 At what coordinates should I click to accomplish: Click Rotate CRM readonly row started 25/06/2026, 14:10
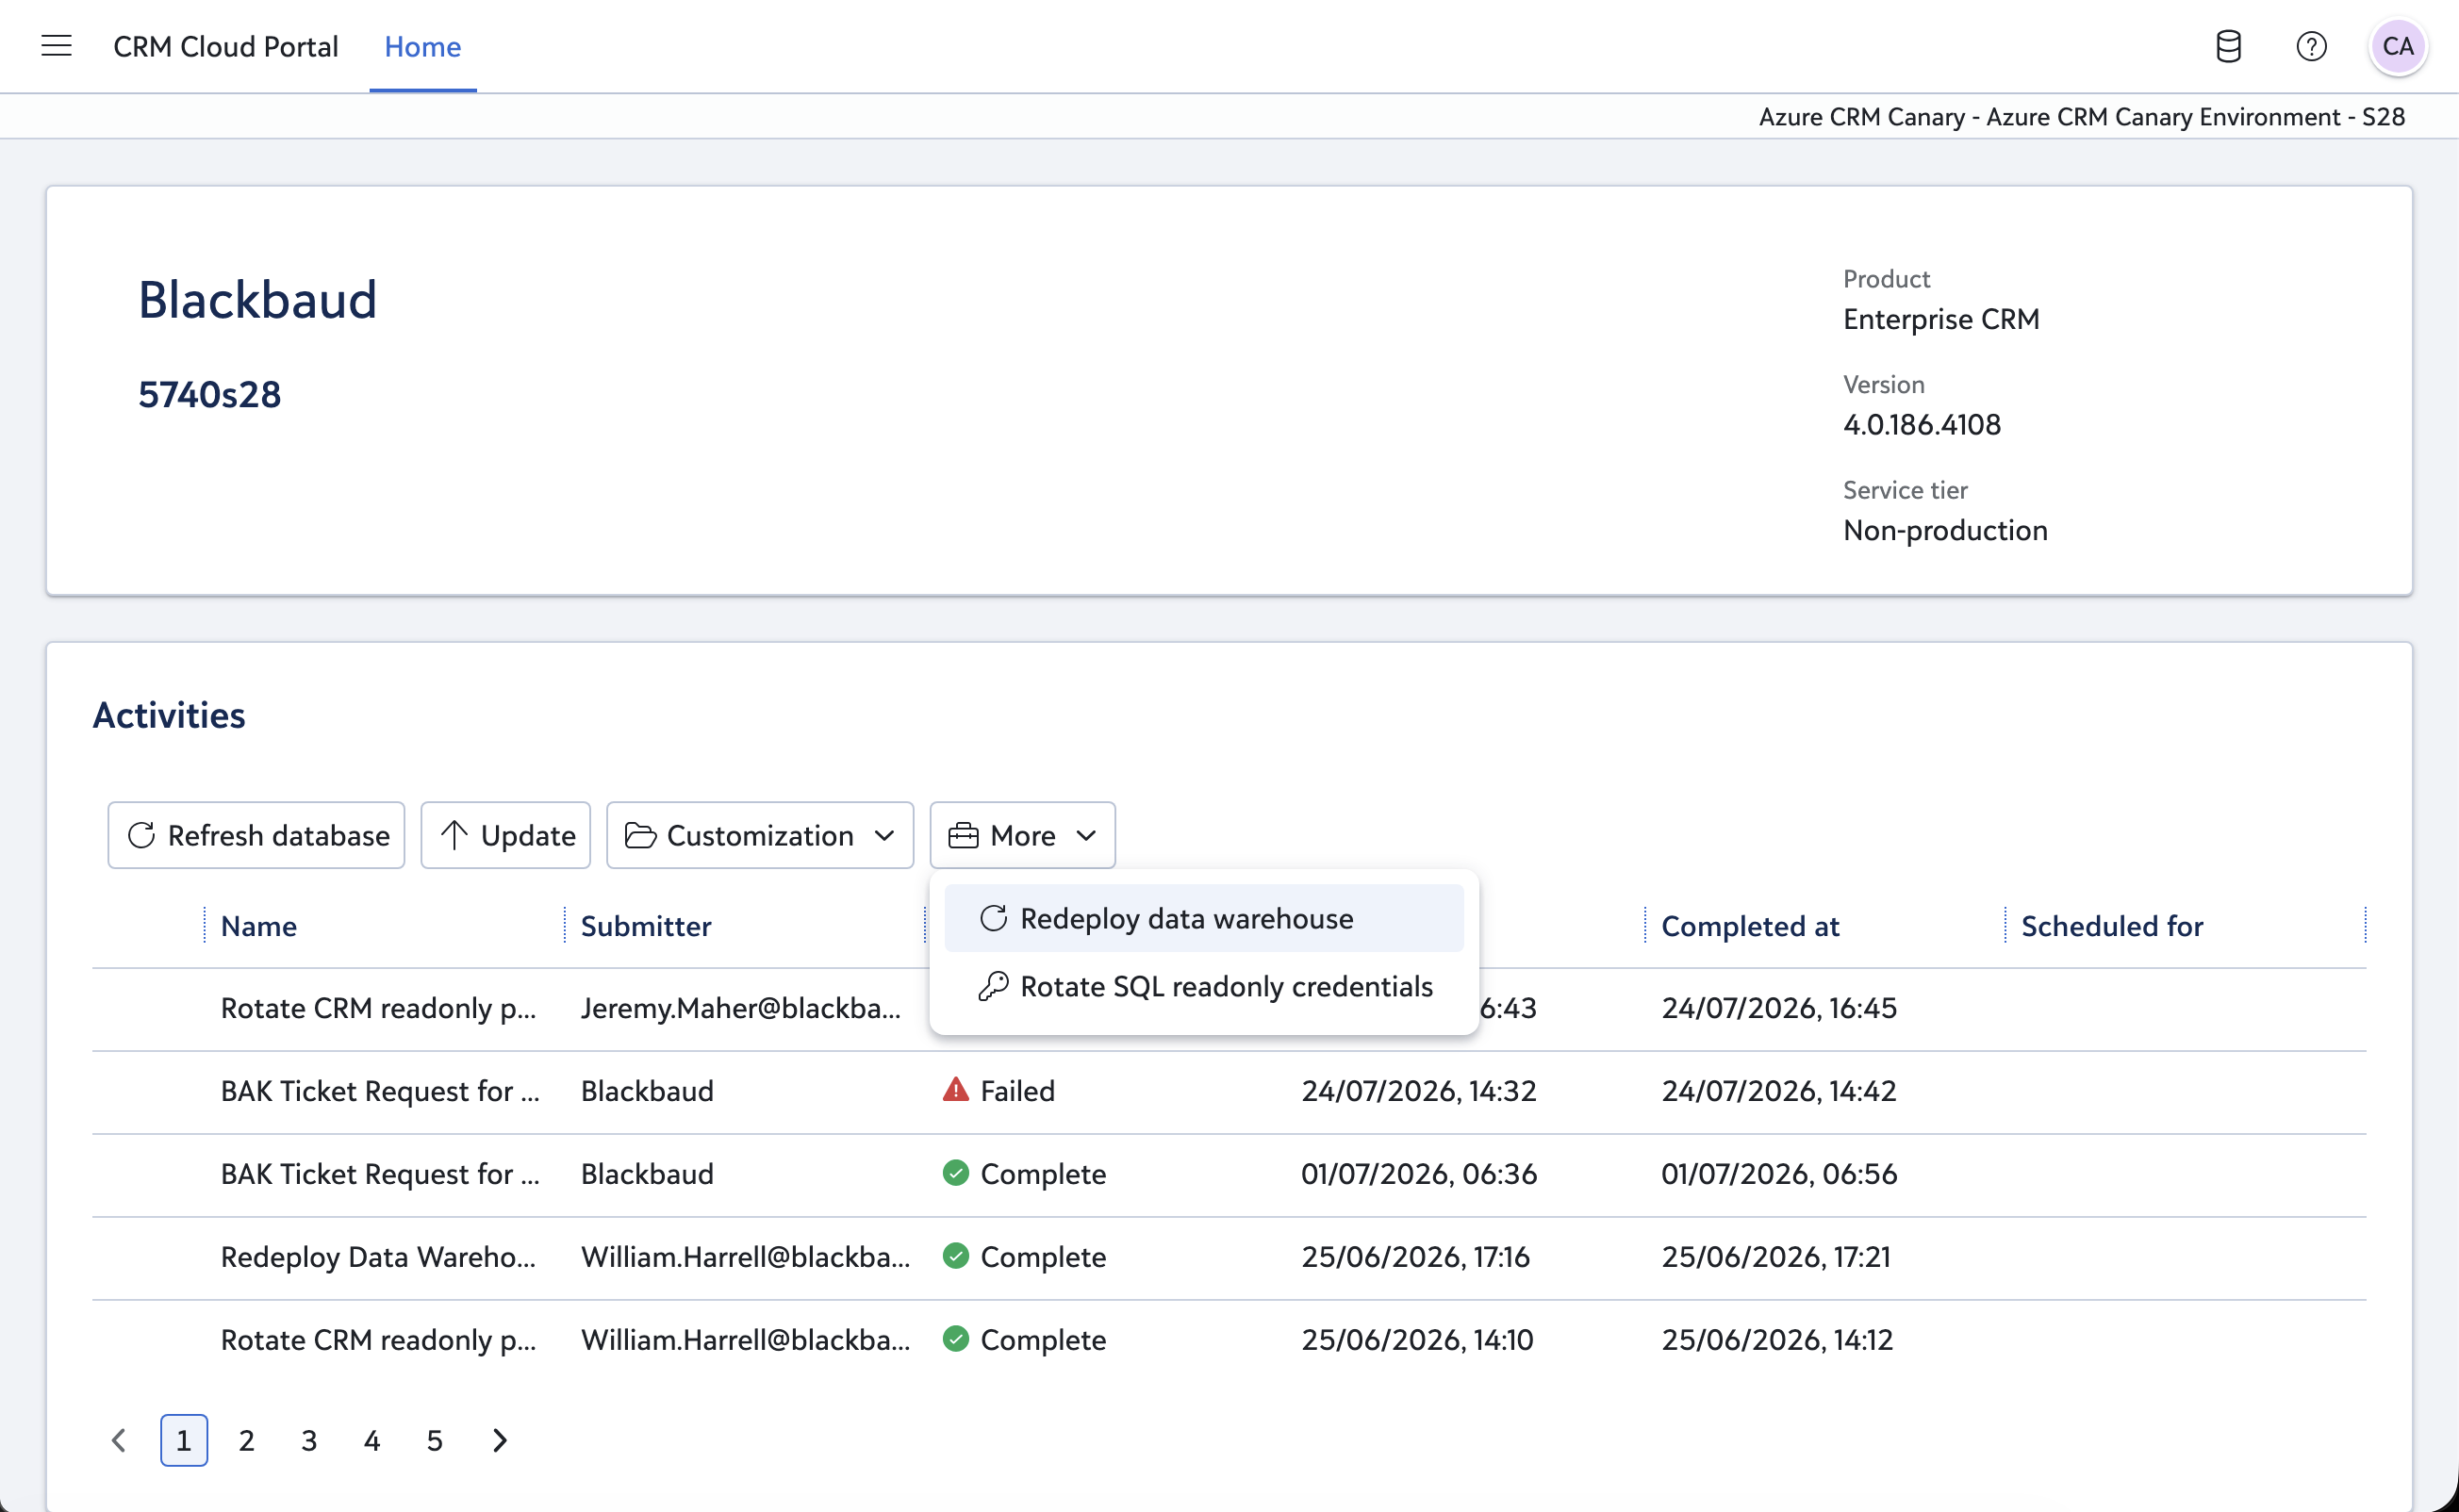1229,1340
